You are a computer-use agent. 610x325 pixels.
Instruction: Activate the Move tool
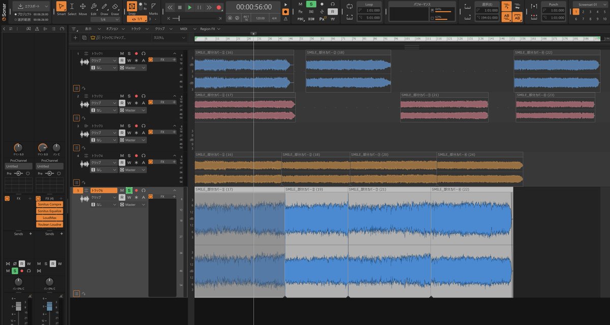pyautogui.click(x=82, y=9)
